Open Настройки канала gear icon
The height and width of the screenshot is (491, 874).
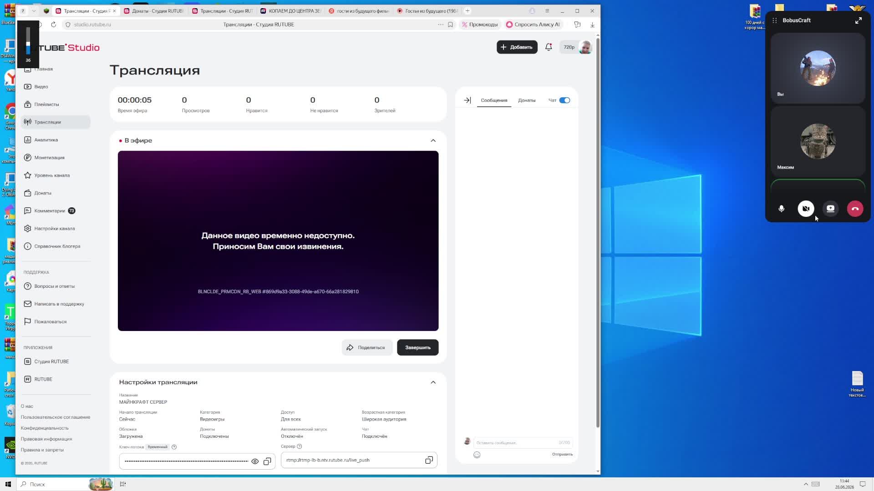click(28, 229)
